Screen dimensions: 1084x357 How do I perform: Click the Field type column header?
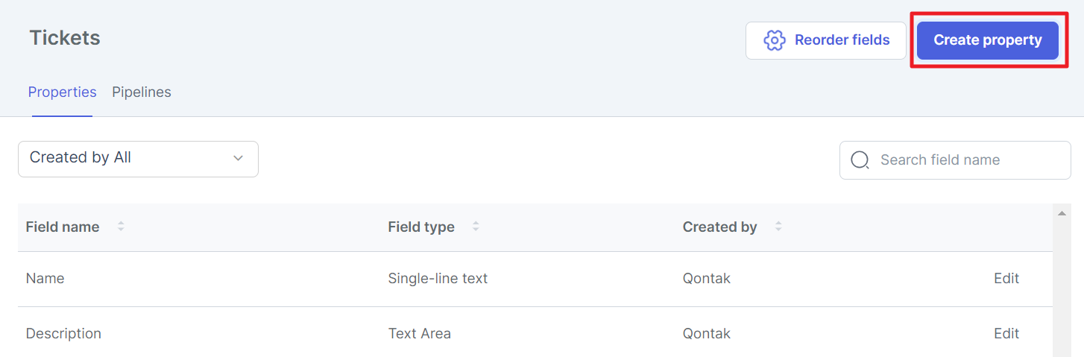[421, 227]
